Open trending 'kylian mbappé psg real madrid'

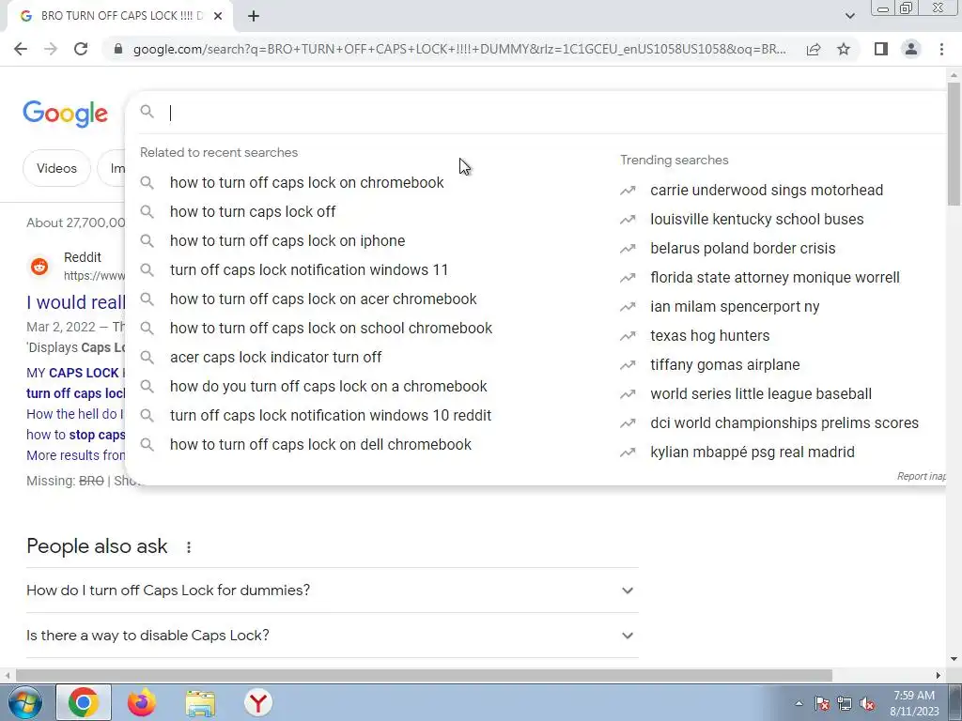click(753, 453)
